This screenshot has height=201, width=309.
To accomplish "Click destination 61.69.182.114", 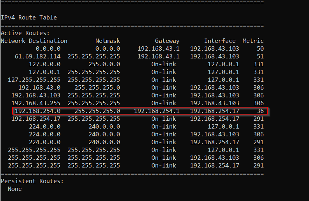I will 37,56.
